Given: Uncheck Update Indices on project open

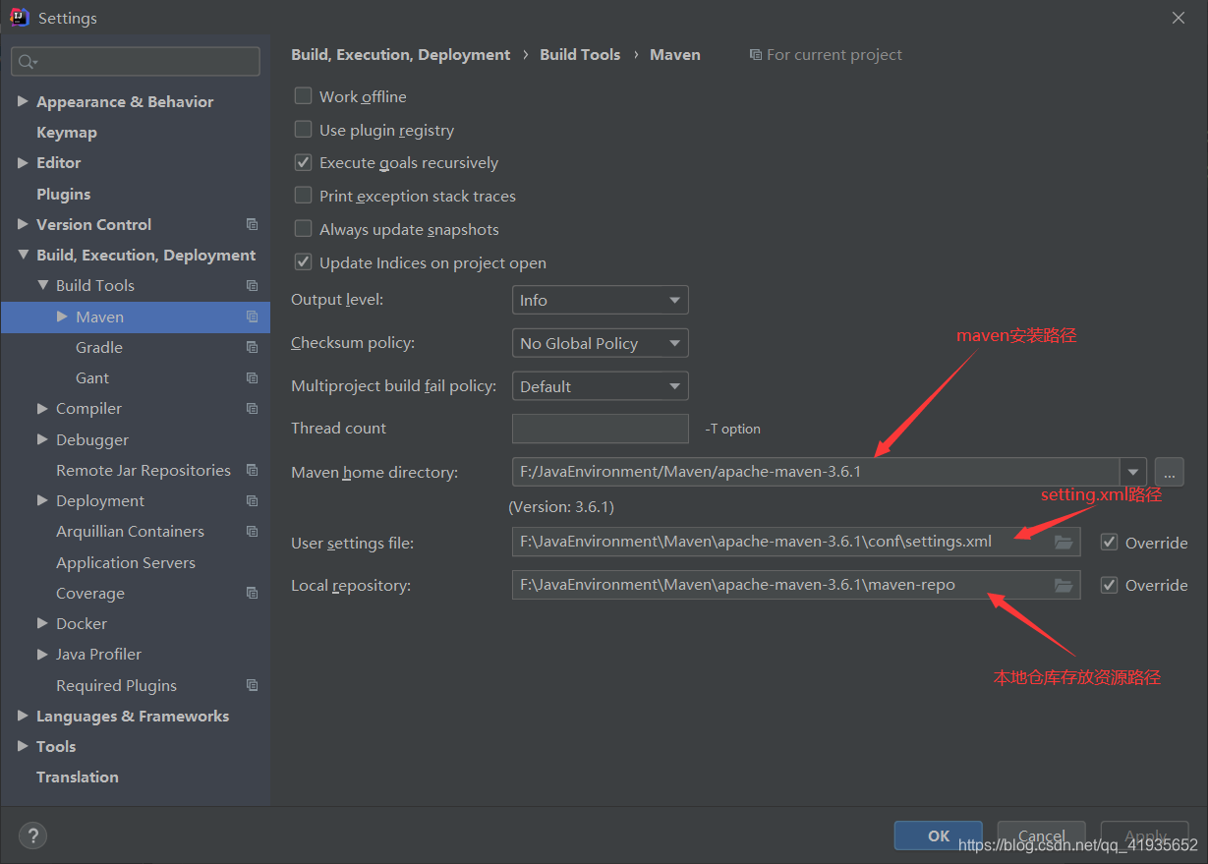Looking at the screenshot, I should (x=304, y=262).
